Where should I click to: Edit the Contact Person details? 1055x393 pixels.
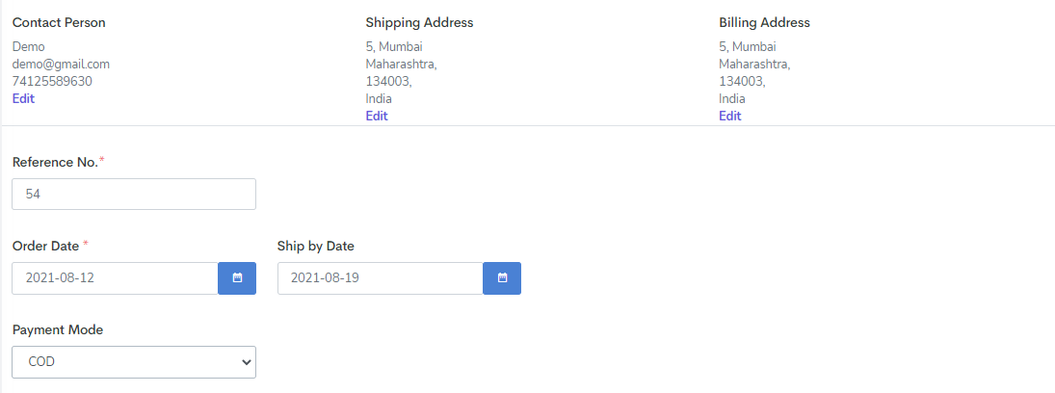coord(23,99)
